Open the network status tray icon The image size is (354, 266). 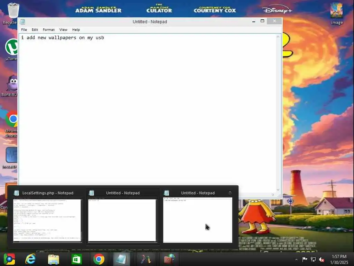tap(313, 259)
